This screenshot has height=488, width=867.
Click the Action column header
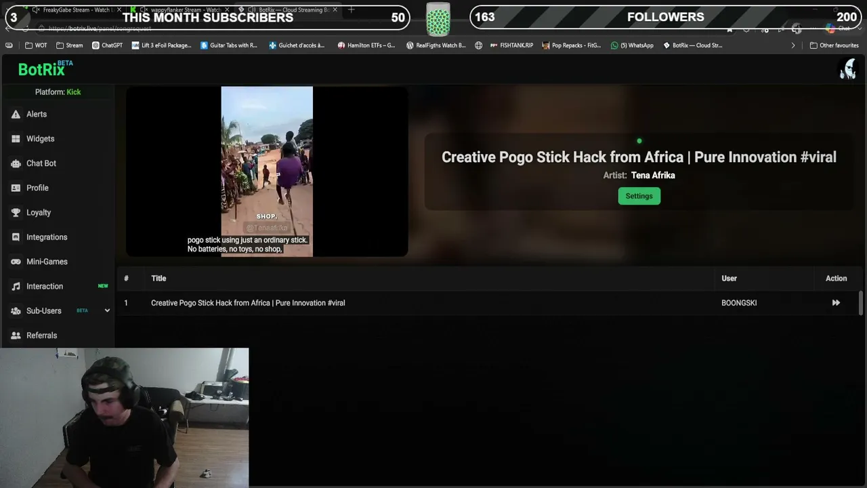836,279
